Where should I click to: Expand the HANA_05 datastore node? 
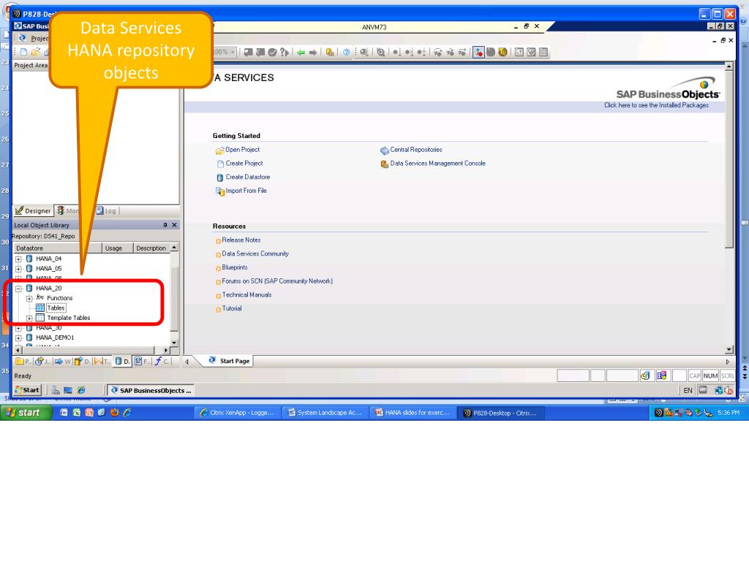click(18, 269)
